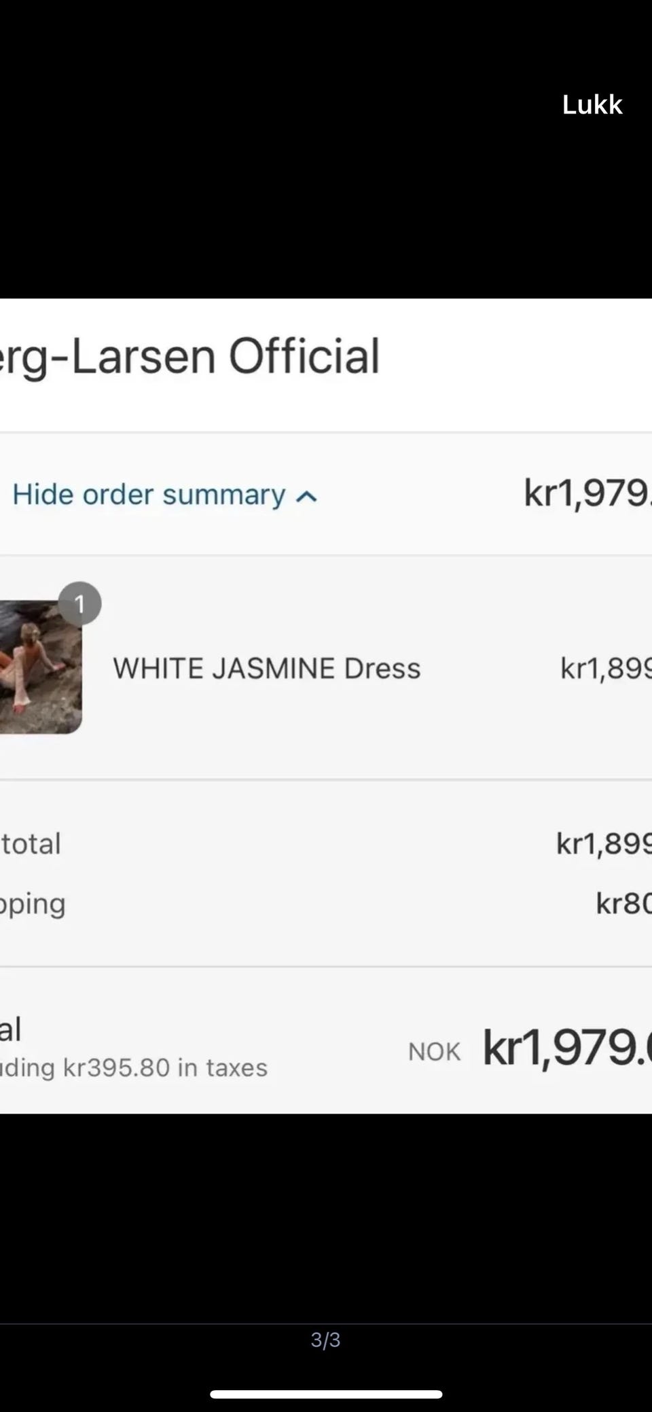
Task: Tap the black area below the image
Action: coord(326,1216)
